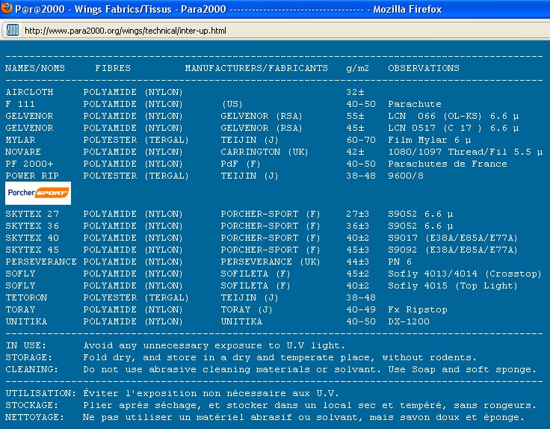The image size is (550, 429).
Task: Select the AIRCLOTH fabric name
Action: point(29,92)
